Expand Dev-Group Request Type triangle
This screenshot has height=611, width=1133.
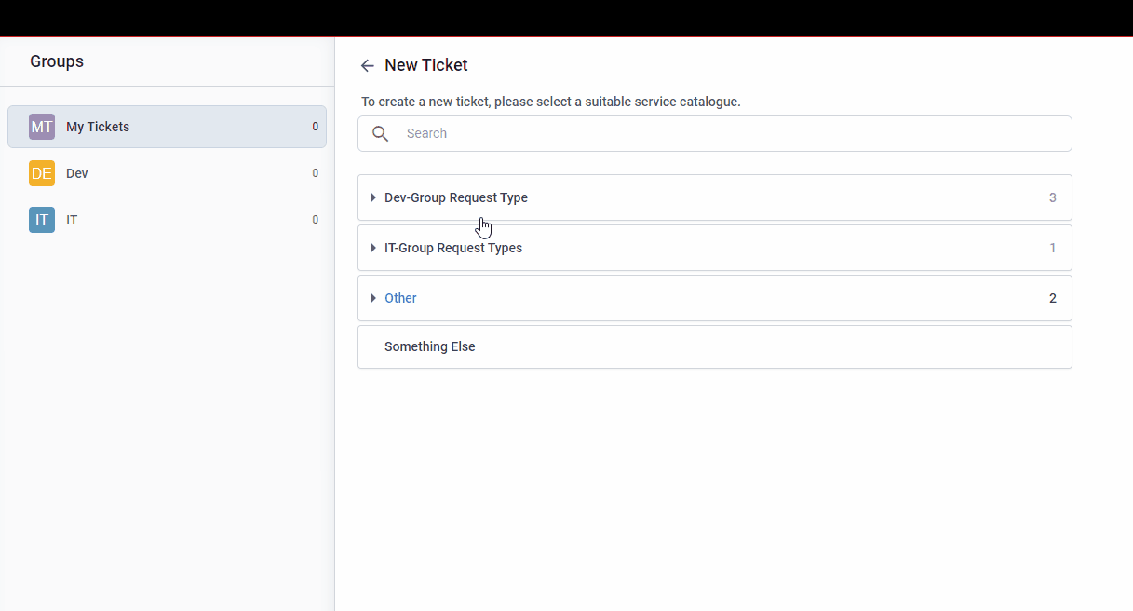pos(373,197)
